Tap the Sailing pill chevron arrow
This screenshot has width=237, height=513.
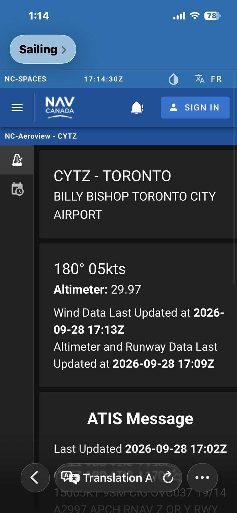point(64,50)
